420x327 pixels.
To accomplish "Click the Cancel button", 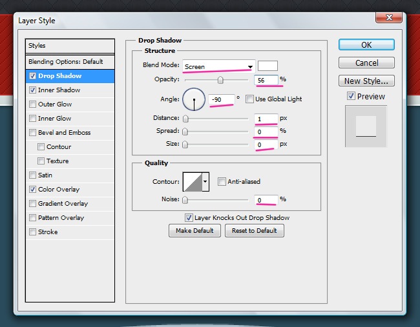I will tap(366, 63).
